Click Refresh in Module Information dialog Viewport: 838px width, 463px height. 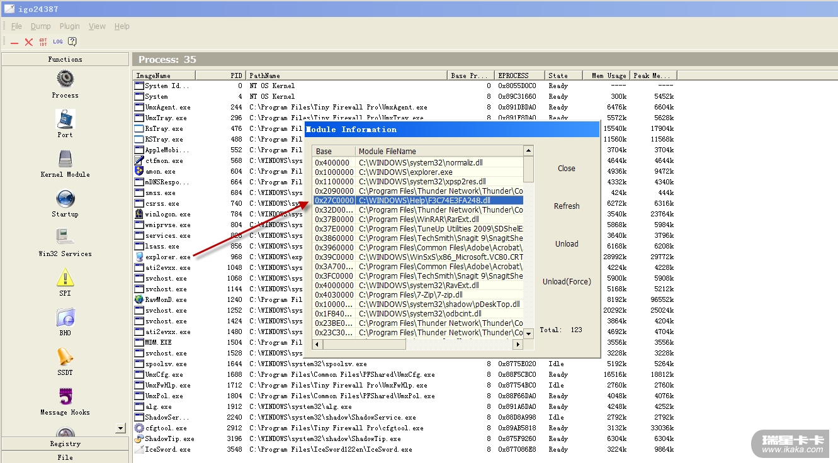point(567,206)
